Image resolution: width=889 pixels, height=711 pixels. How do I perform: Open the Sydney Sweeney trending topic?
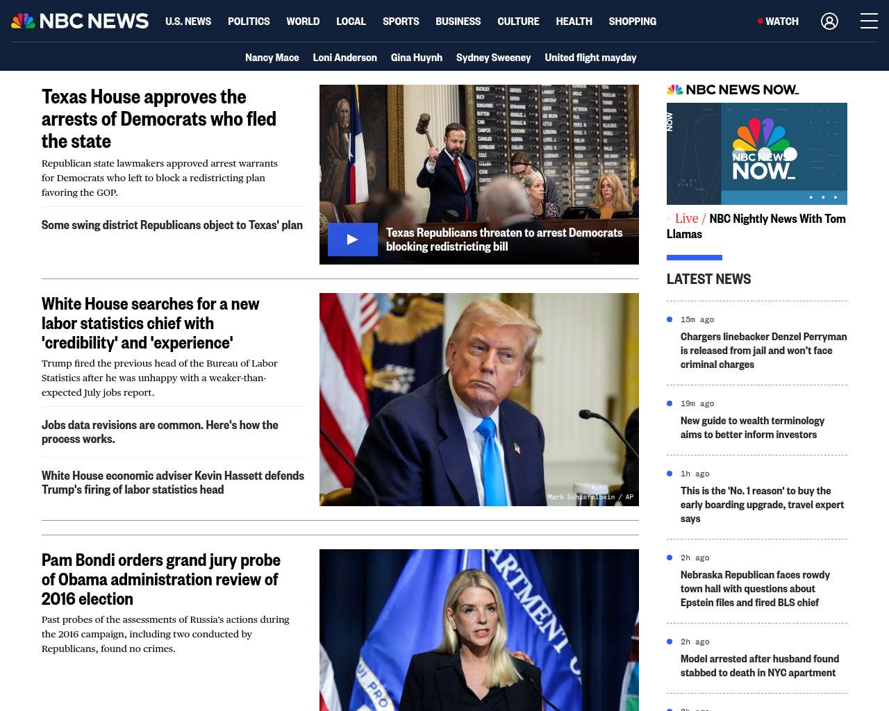pos(493,58)
